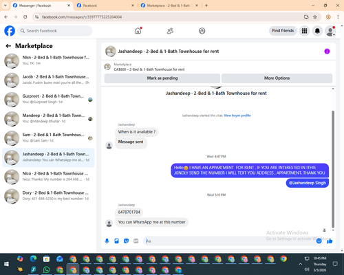Open the Nico townhouse conversation

tap(48, 177)
